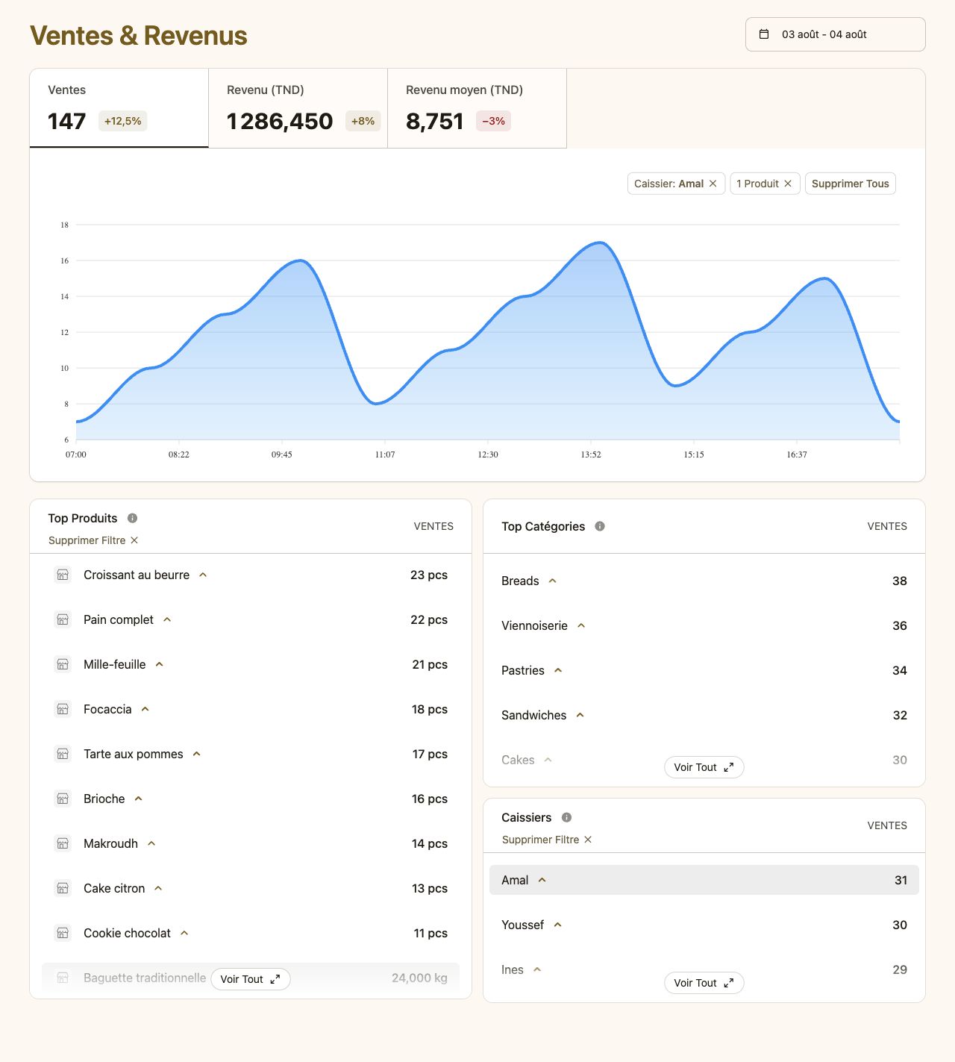
Task: Open the date range picker calendar icon
Action: tap(764, 34)
